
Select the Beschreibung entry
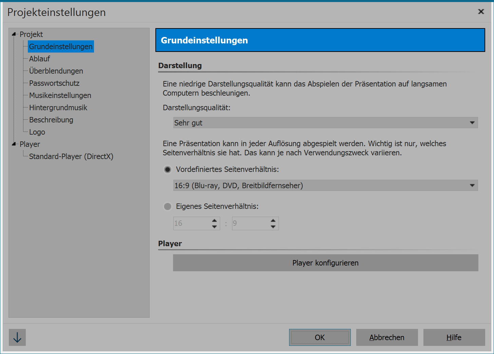pos(51,120)
